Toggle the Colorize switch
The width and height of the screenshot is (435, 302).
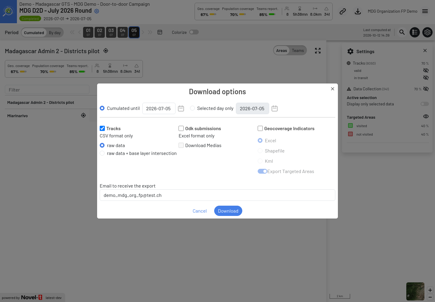[x=194, y=32]
